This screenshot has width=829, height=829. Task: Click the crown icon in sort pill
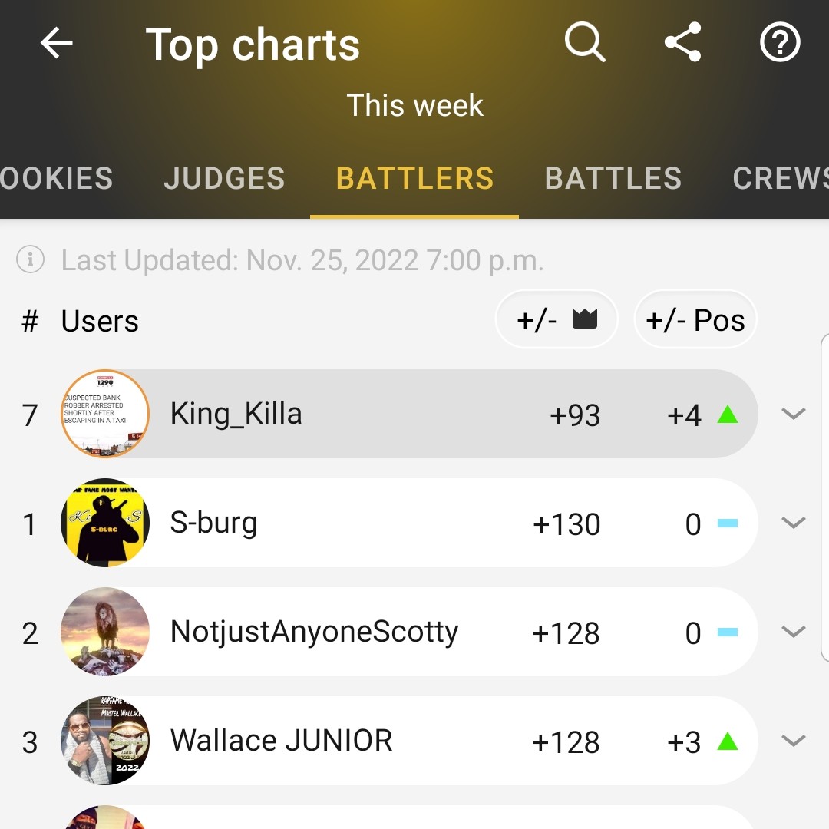click(x=585, y=319)
